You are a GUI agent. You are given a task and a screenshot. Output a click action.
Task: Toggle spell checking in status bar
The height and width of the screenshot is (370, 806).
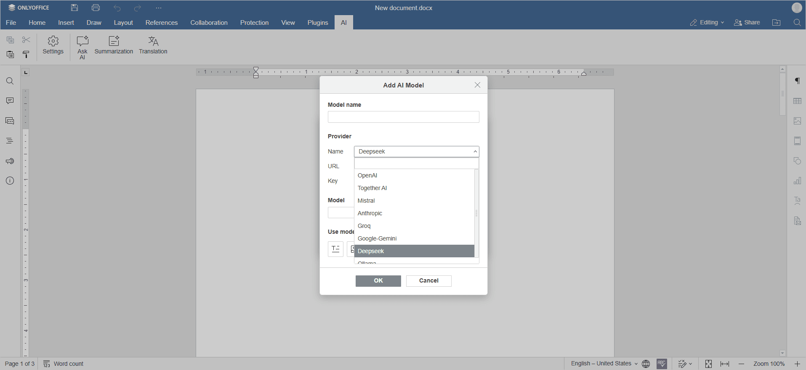pyautogui.click(x=662, y=364)
